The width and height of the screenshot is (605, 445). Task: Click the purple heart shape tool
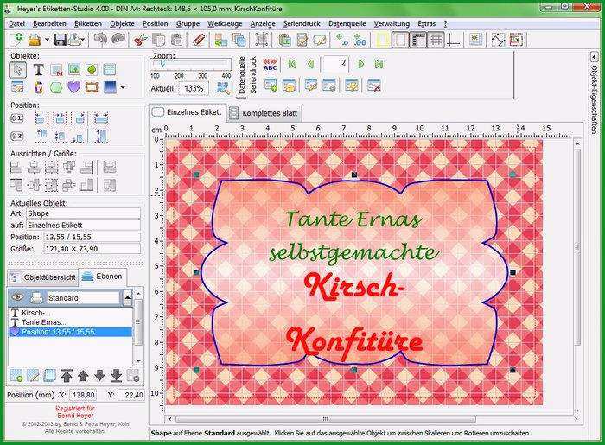pyautogui.click(x=74, y=87)
